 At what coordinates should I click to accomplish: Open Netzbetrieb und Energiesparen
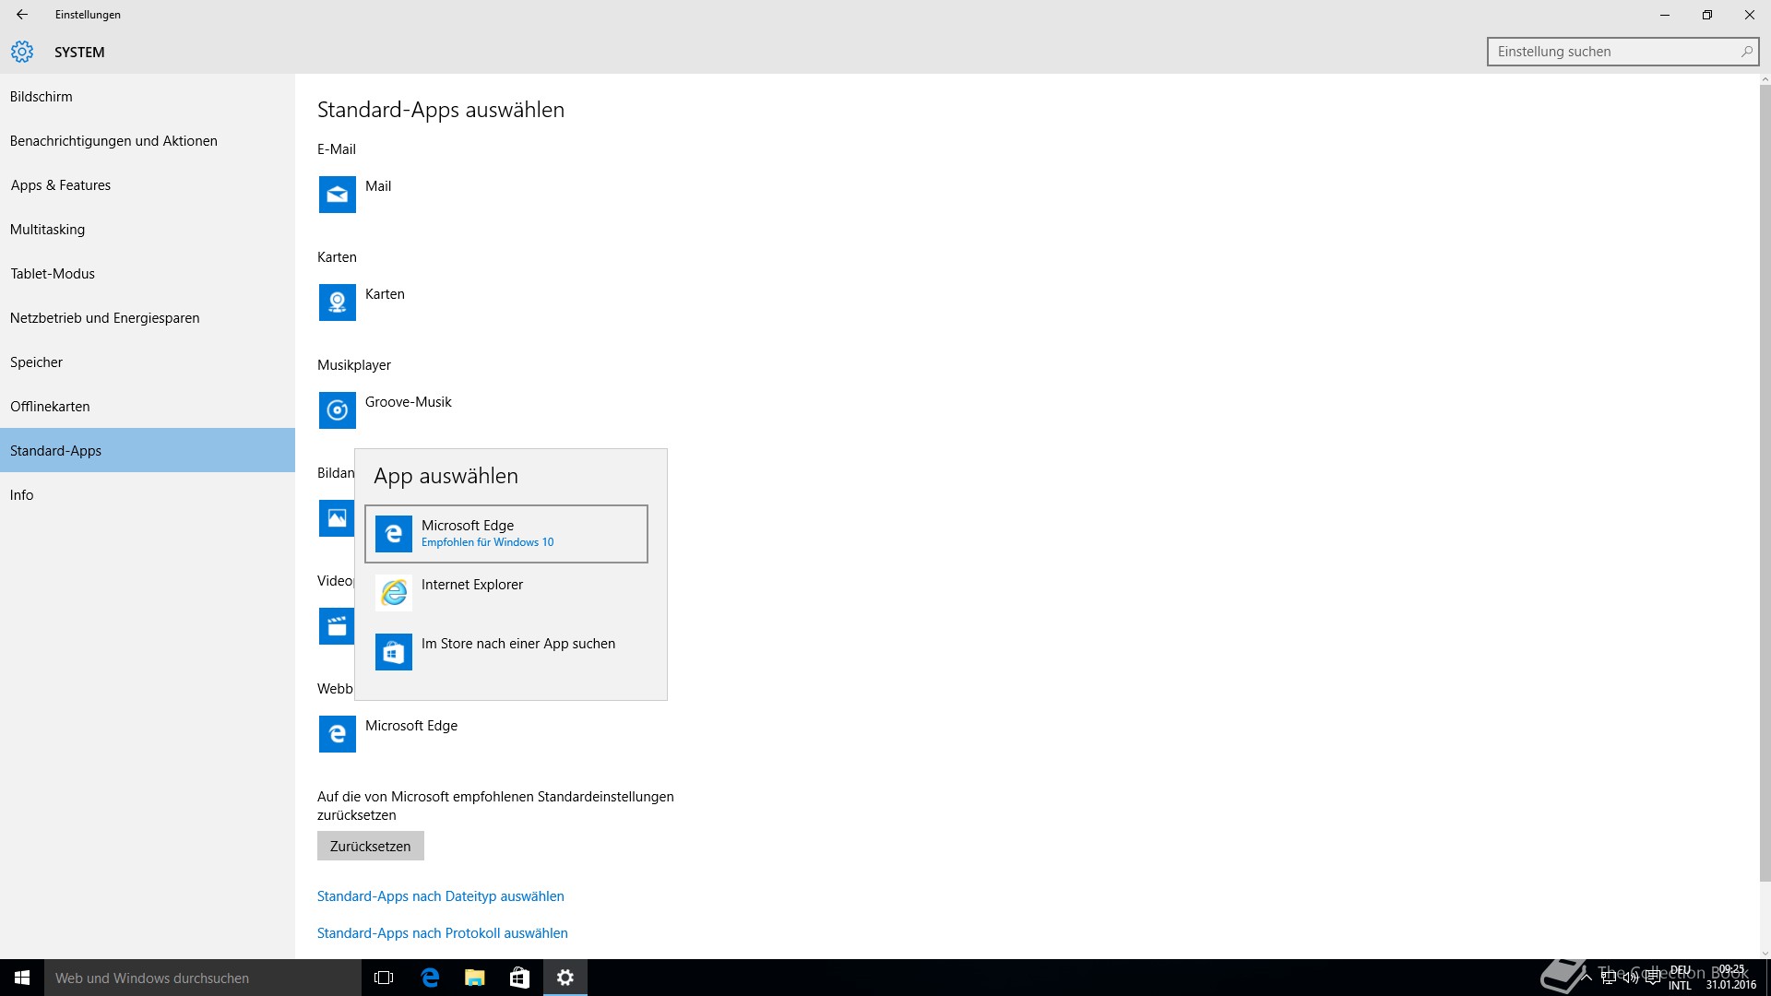coord(148,317)
